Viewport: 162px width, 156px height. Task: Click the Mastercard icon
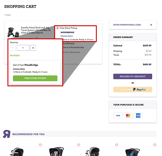(128, 116)
